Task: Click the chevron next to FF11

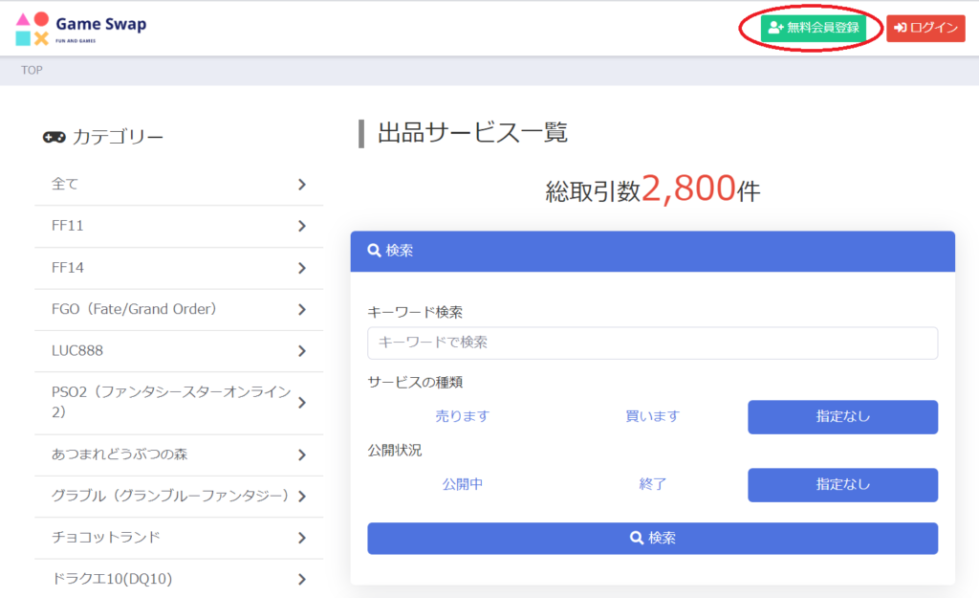Action: (302, 226)
